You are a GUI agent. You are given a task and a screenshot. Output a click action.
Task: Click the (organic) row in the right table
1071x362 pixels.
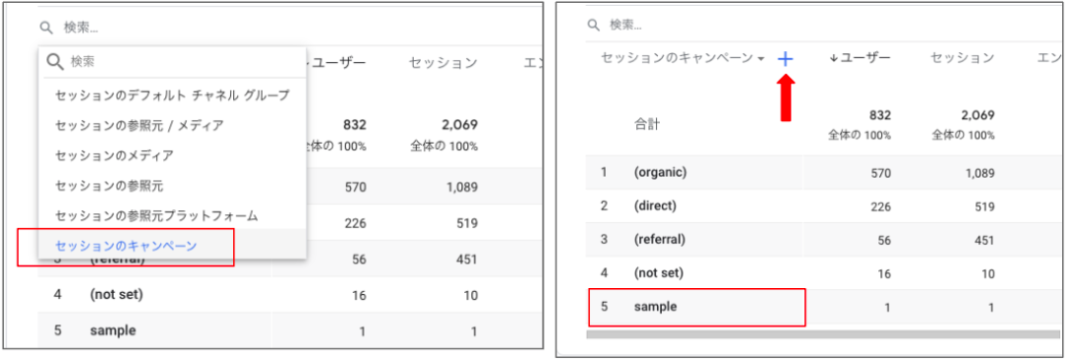pos(824,173)
